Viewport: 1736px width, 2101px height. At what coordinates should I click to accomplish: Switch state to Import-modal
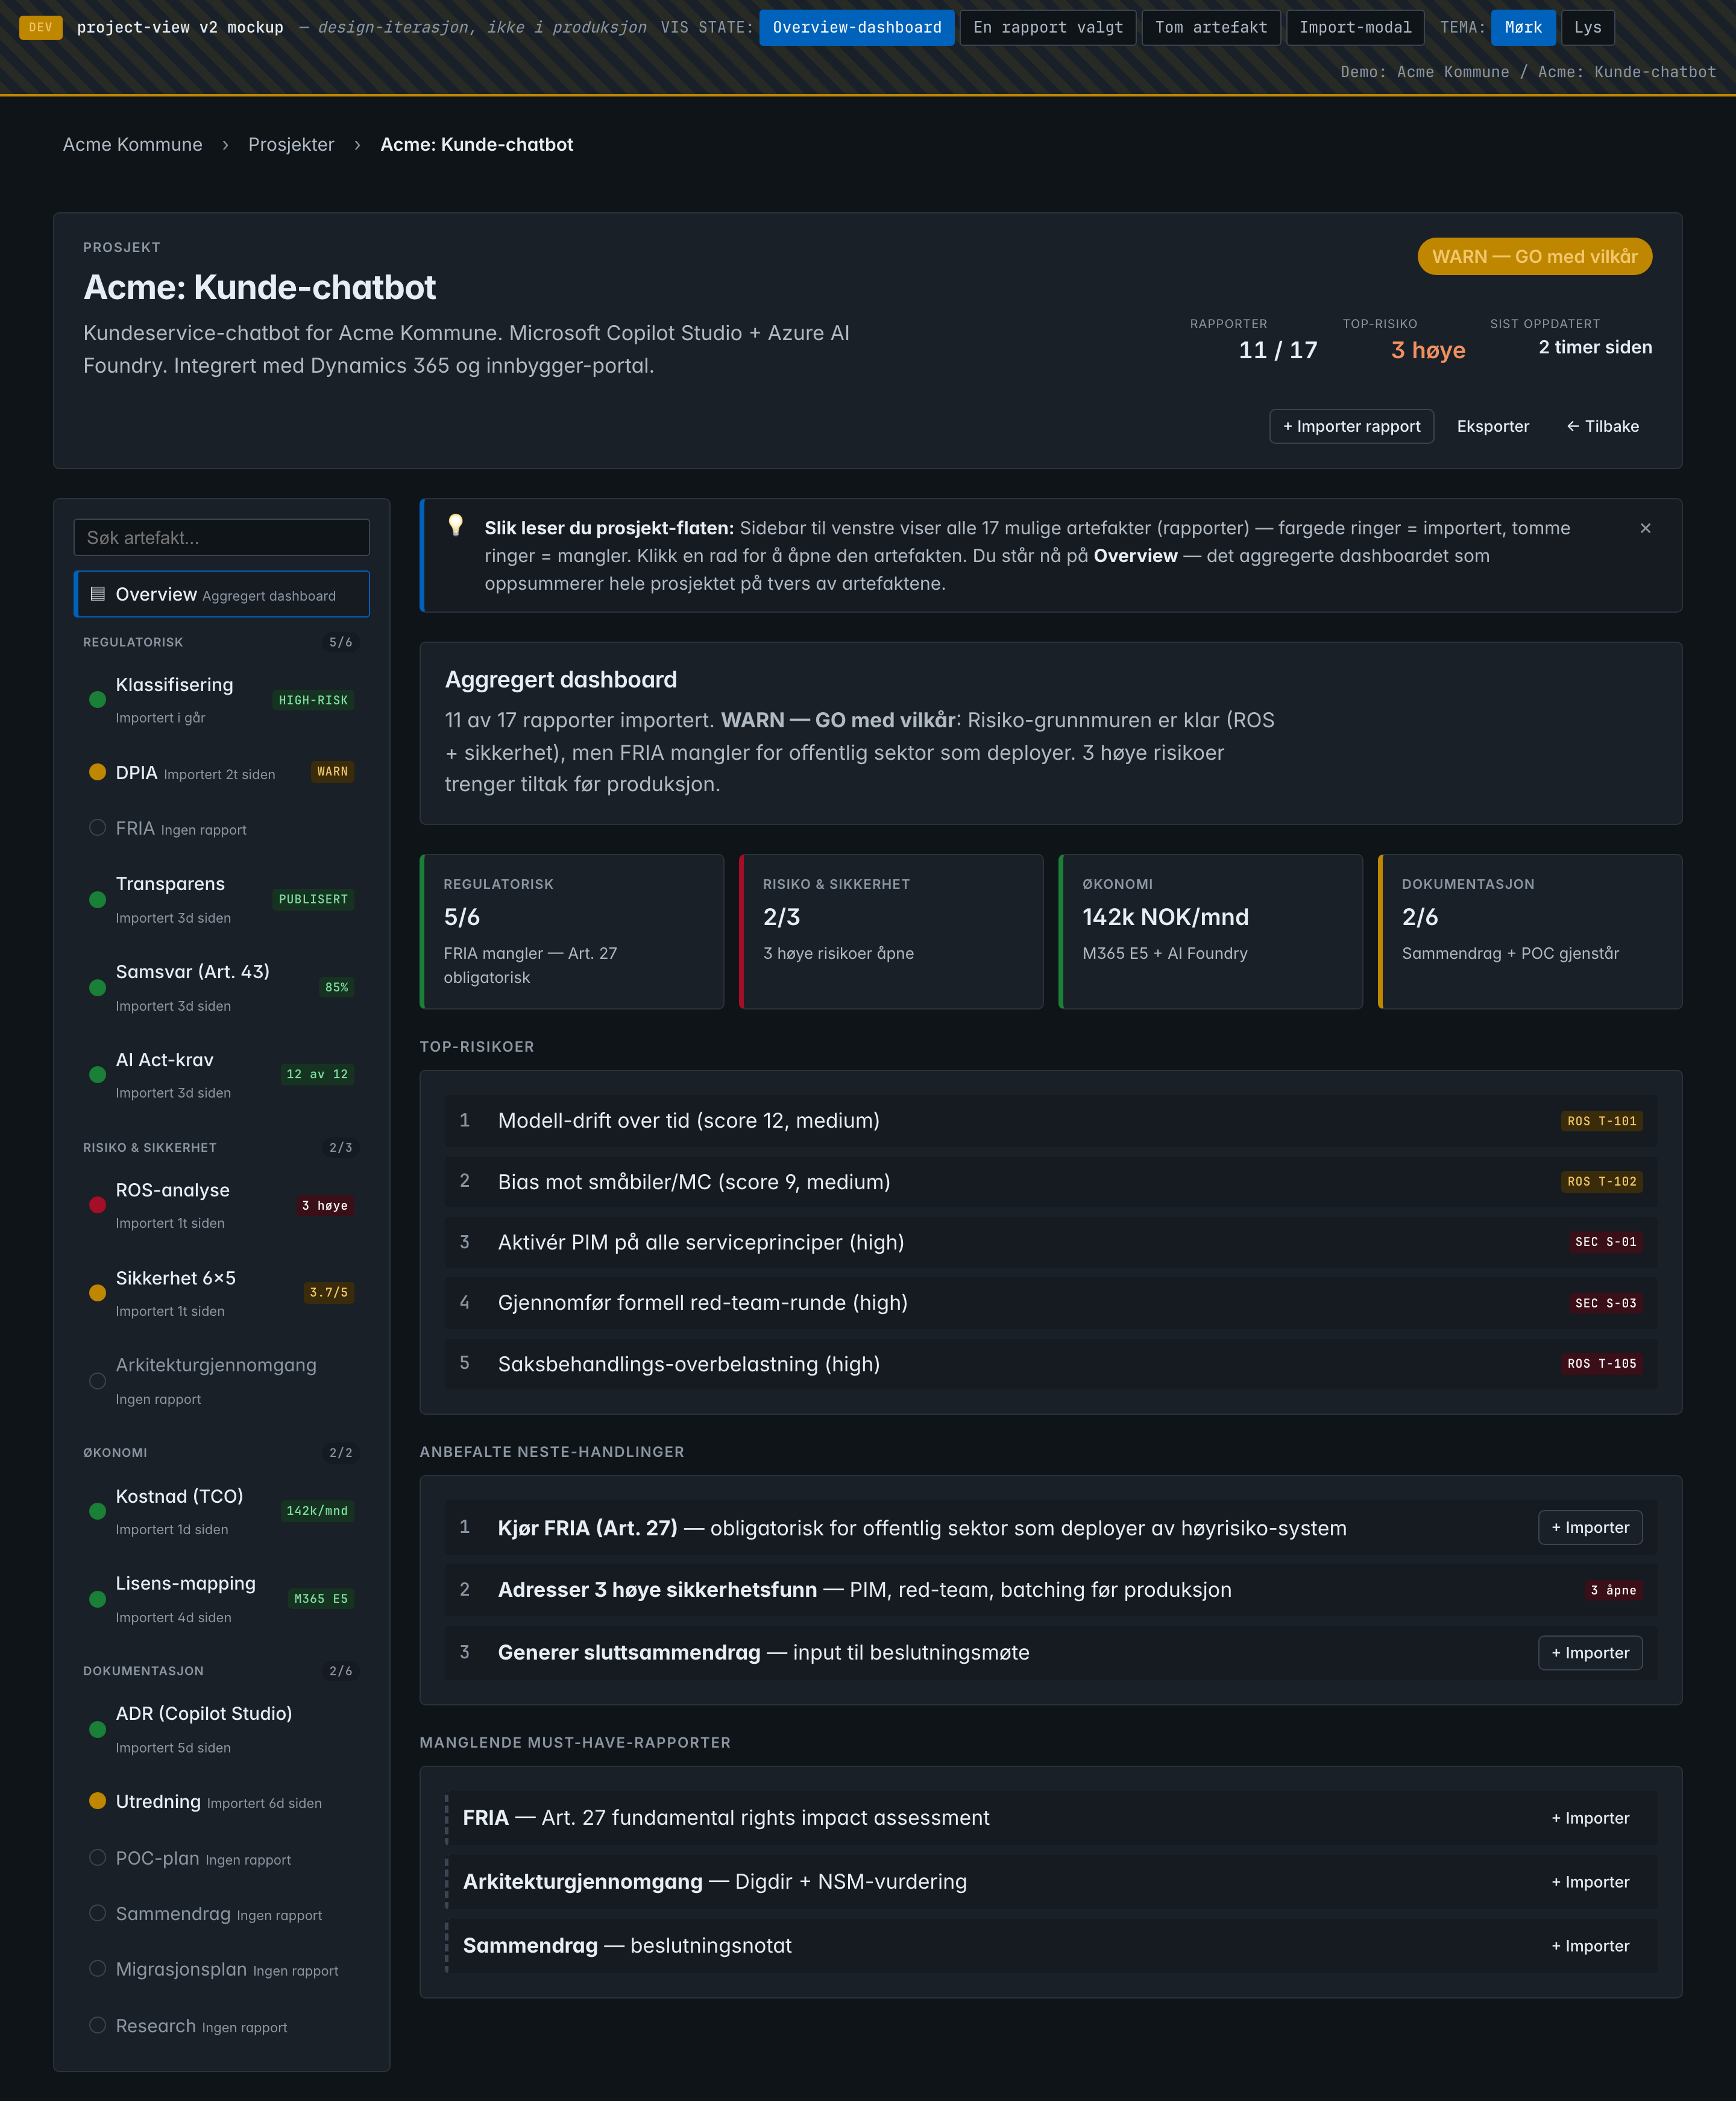tap(1355, 27)
